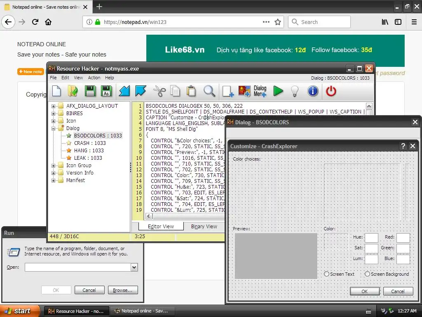Click the Copy pages icon
The height and width of the screenshot is (317, 422).
pos(175,91)
